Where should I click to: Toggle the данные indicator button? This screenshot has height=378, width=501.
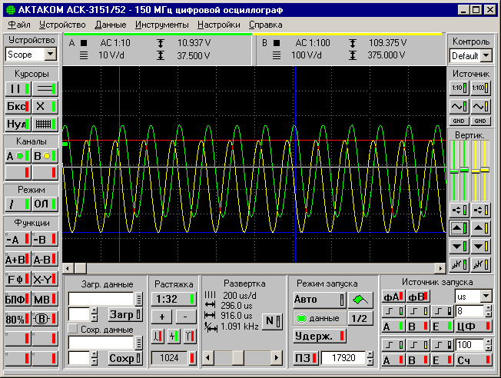coord(320,318)
